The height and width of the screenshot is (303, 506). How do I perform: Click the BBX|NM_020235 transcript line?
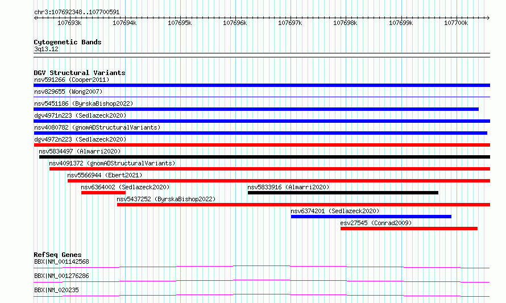click(x=262, y=295)
